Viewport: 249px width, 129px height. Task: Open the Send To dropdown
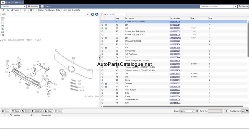click(215, 111)
